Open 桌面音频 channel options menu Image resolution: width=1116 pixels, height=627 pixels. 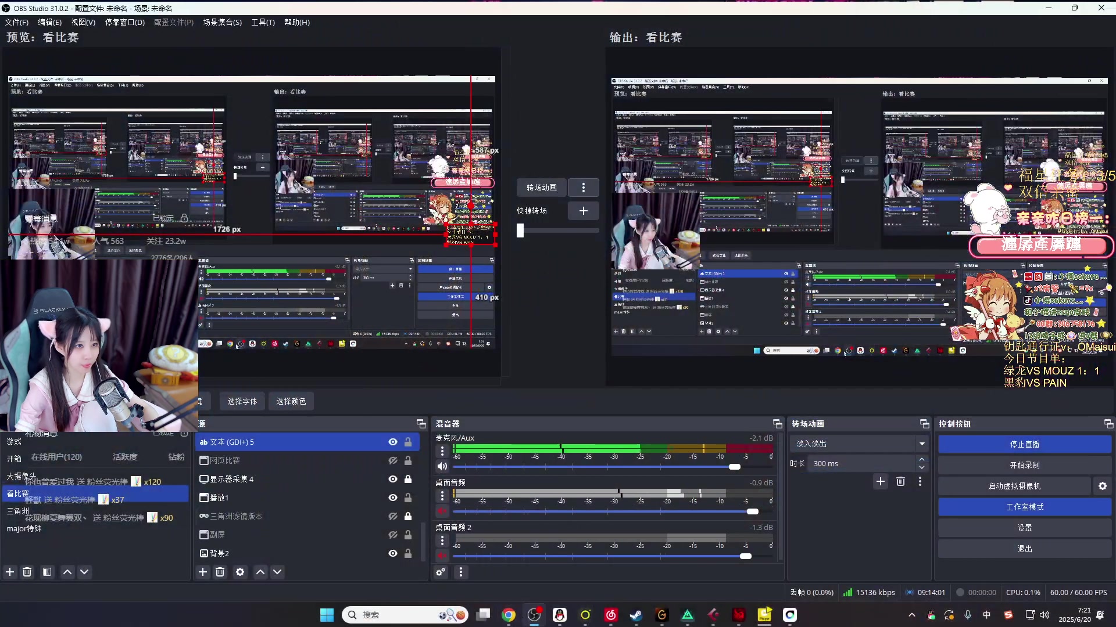click(442, 496)
